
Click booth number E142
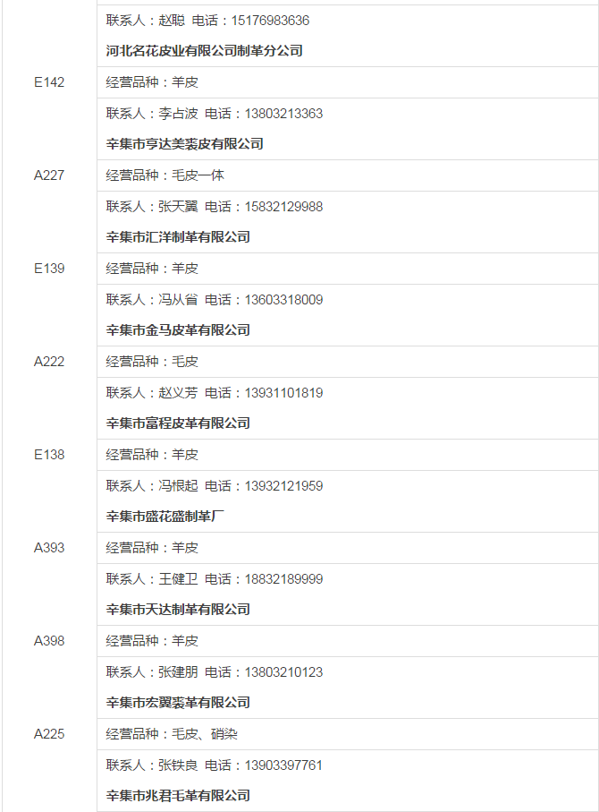49,82
